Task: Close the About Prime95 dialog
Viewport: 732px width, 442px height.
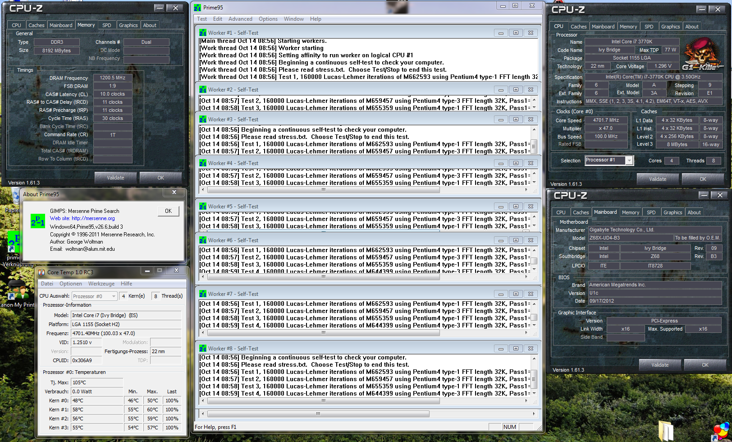Action: [x=174, y=192]
